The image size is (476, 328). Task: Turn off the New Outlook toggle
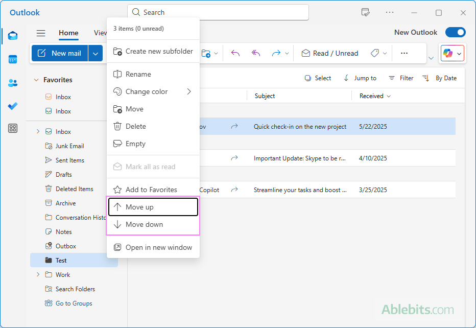(x=455, y=32)
